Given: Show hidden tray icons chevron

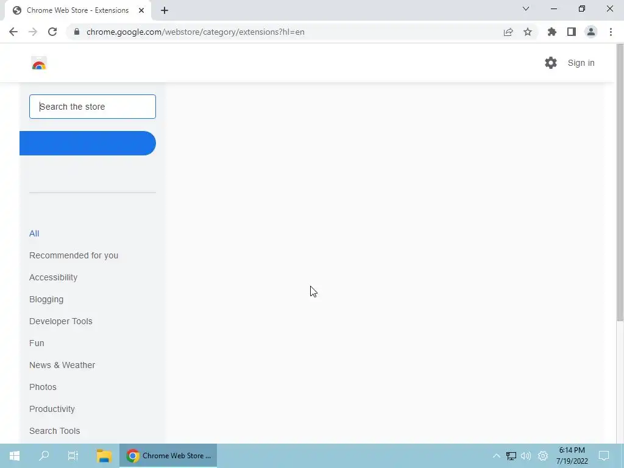Looking at the screenshot, I should click(x=496, y=456).
